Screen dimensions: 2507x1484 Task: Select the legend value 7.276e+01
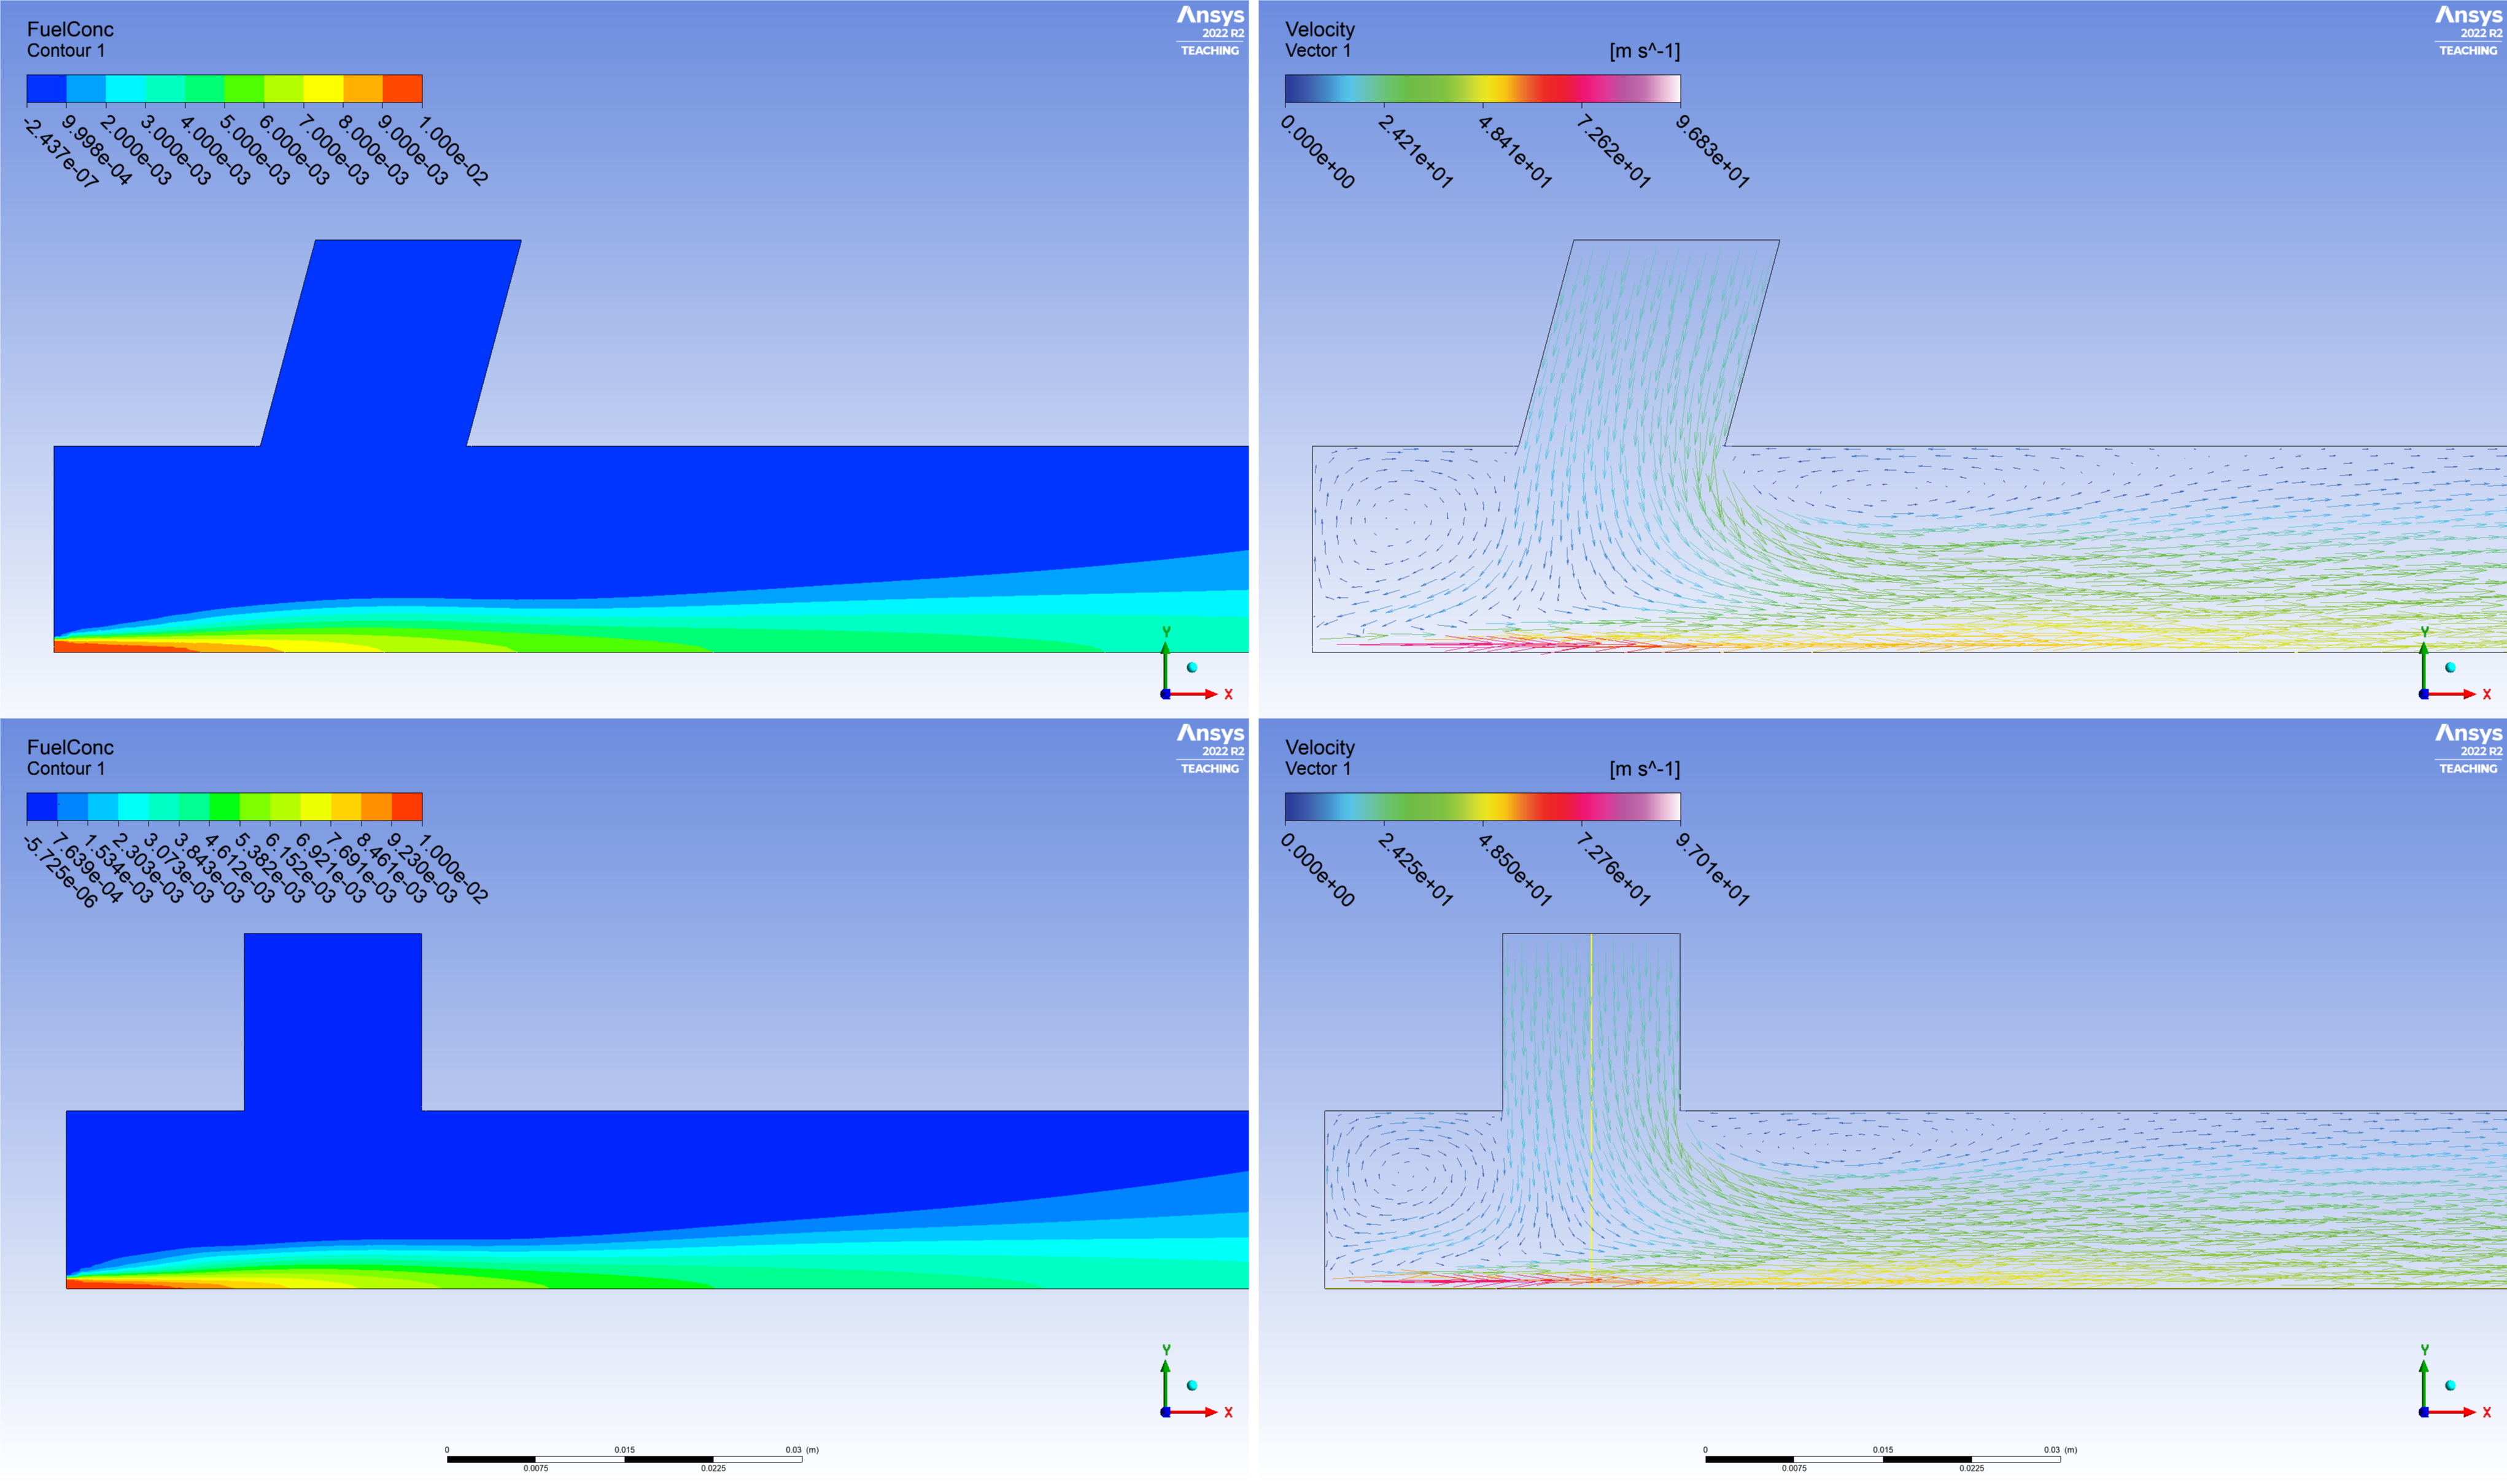[x=1613, y=870]
